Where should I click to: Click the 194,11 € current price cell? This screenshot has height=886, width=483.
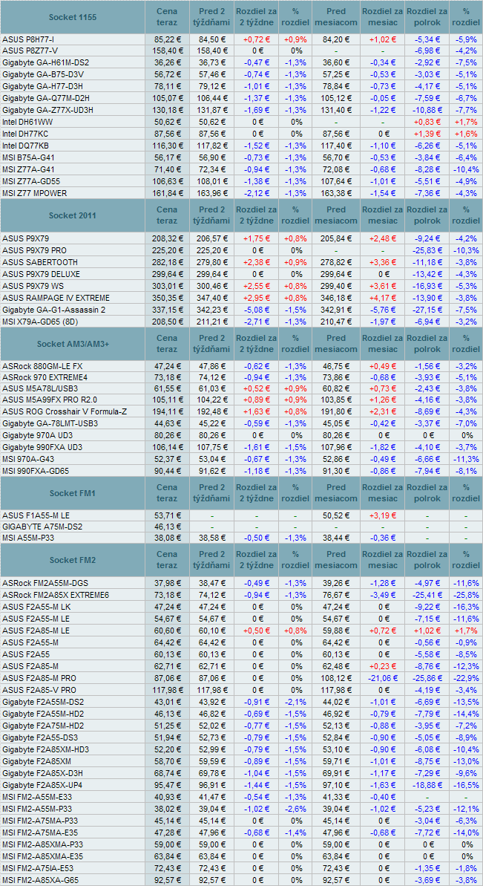click(168, 411)
